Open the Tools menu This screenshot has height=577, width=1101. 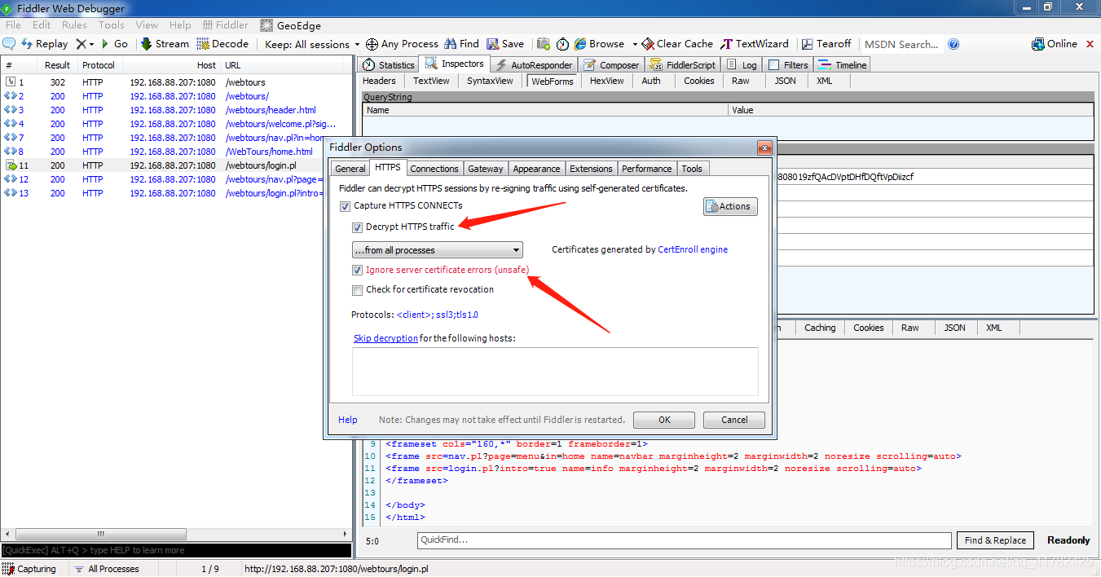112,25
